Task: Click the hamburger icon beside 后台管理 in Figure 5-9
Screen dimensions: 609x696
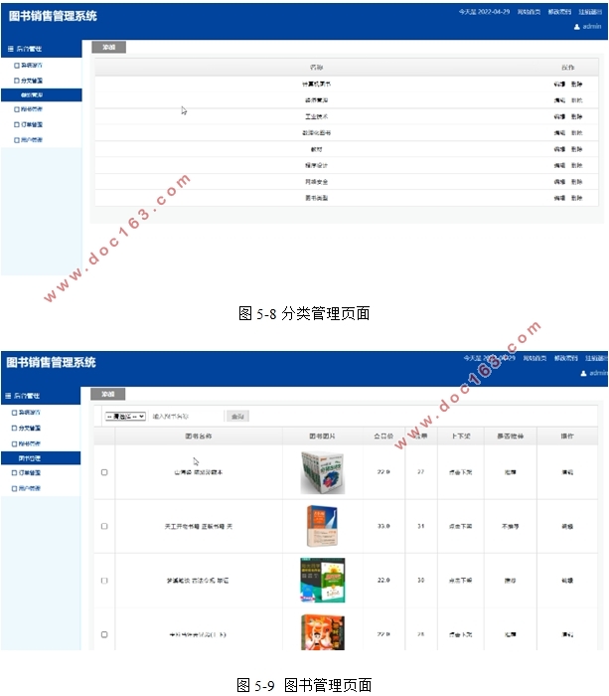Action: (x=8, y=396)
